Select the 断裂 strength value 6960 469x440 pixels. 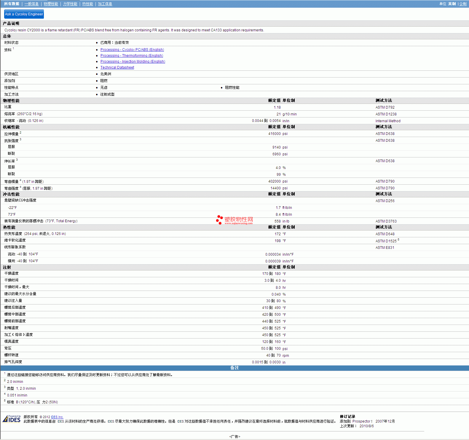tap(277, 154)
